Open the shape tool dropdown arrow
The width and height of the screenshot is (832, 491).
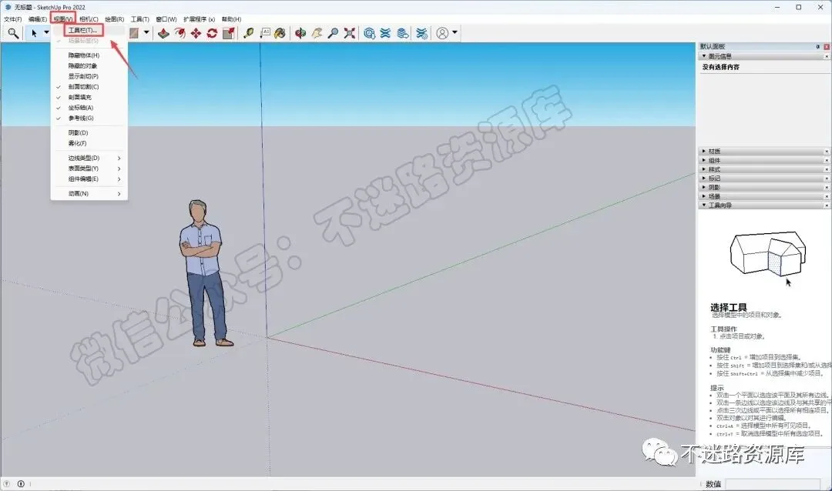pos(146,33)
